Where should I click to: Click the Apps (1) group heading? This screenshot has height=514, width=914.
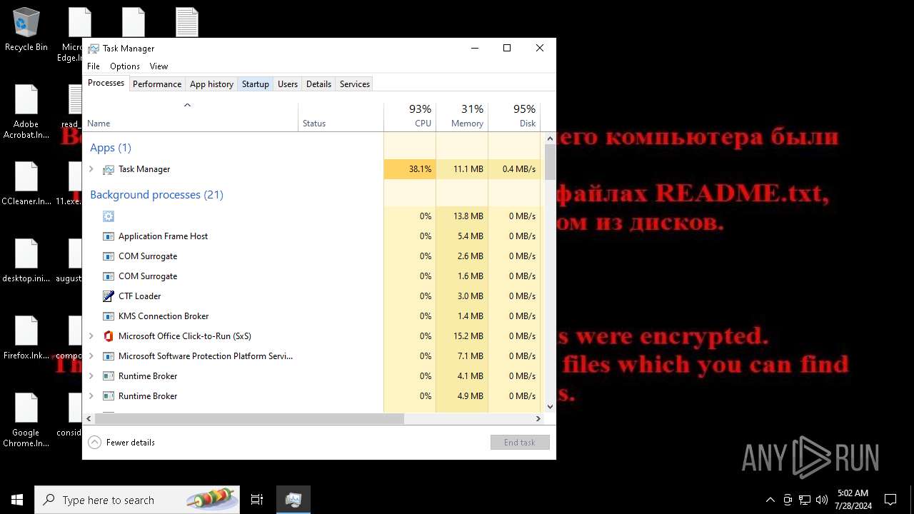111,148
